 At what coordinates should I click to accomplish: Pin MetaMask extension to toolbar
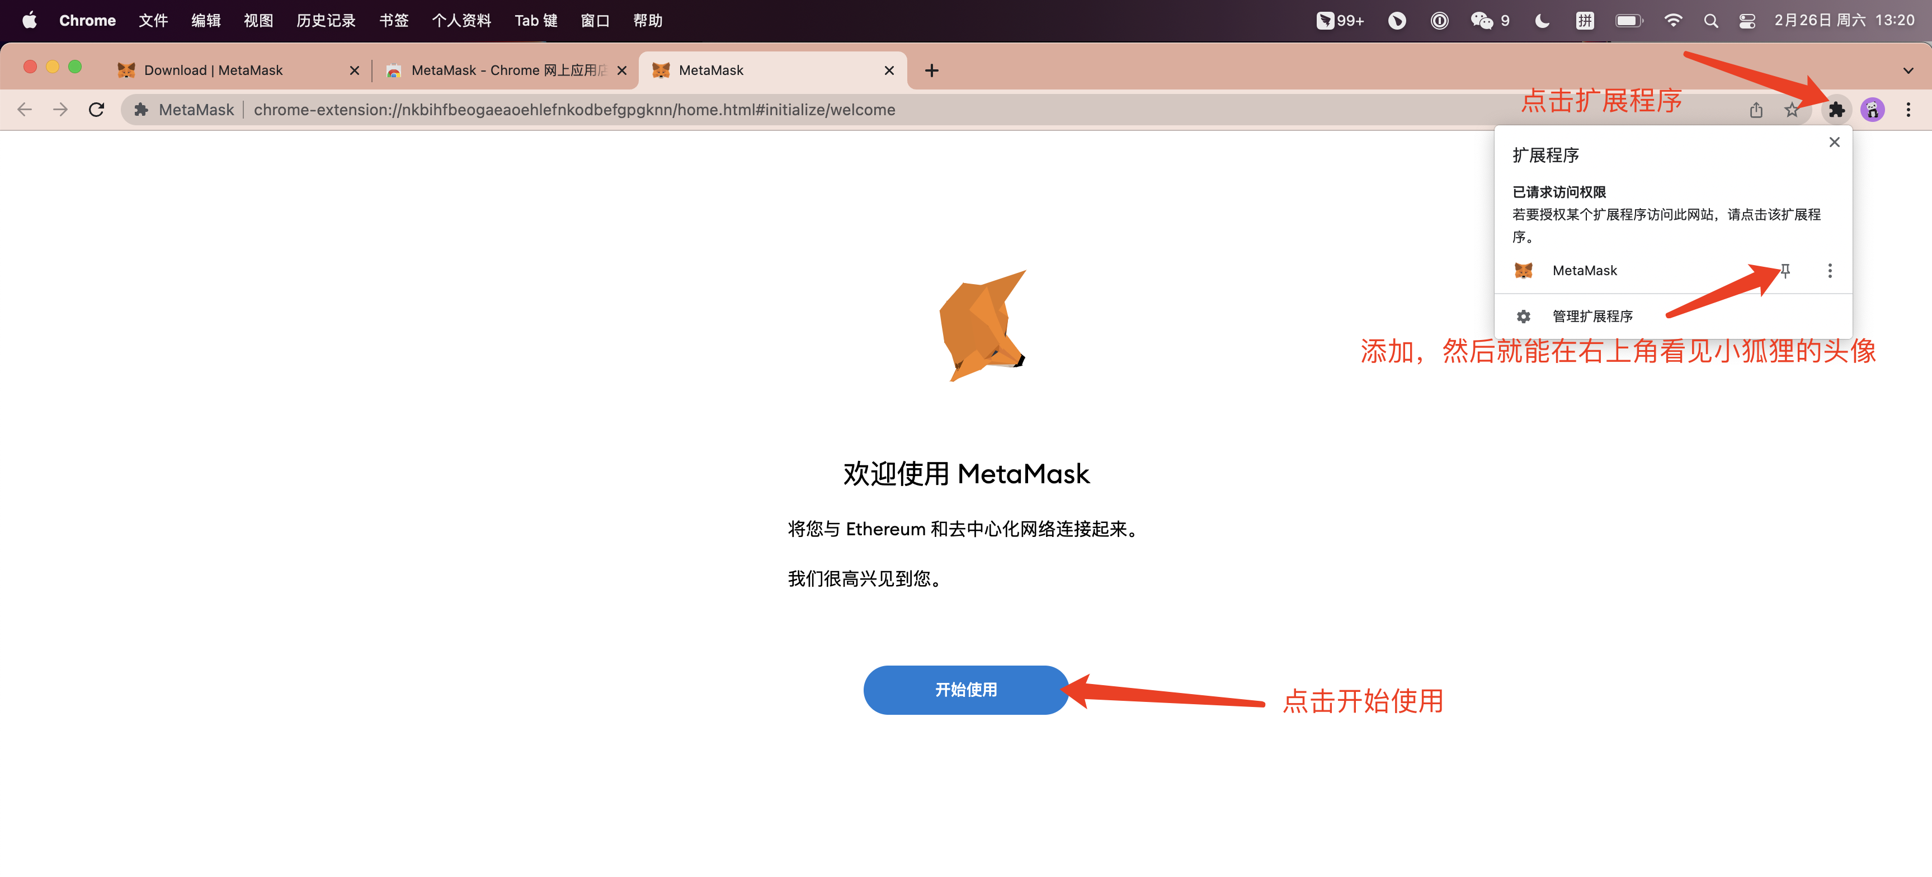point(1786,271)
